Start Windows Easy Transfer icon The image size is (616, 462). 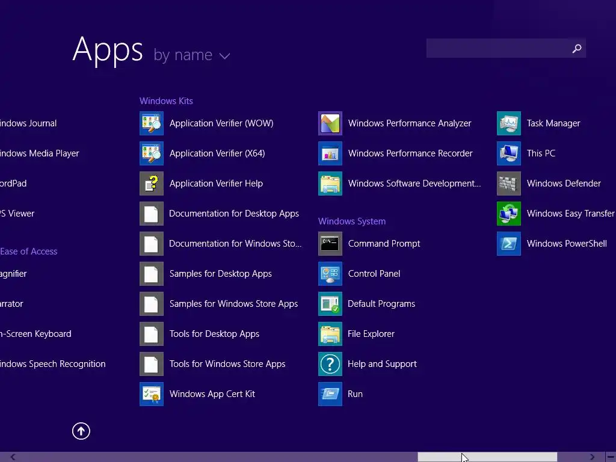[x=509, y=214]
